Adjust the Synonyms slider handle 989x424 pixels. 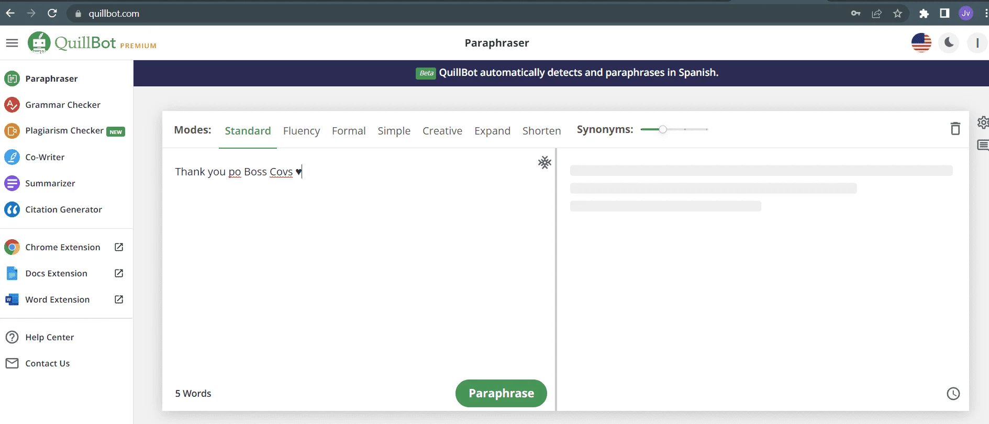[x=663, y=129]
